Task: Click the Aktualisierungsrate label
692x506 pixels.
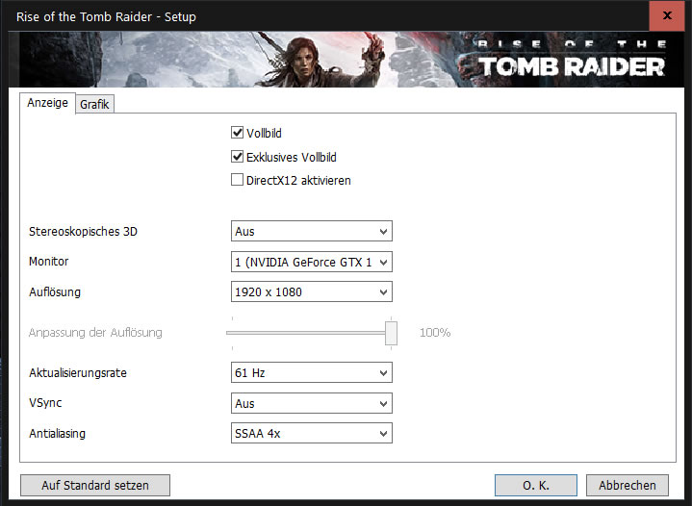Action: pos(78,373)
